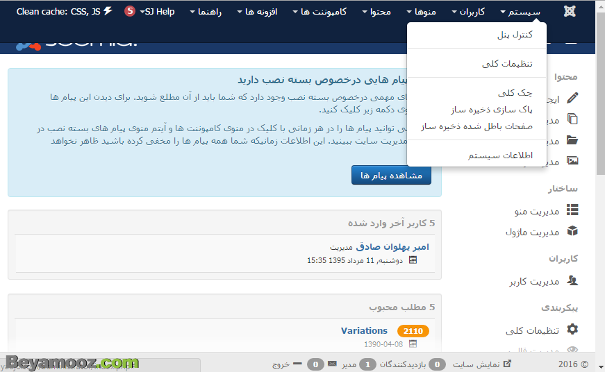Click the external link icon نمایش سایت
This screenshot has height=372, width=605.
click(x=508, y=364)
